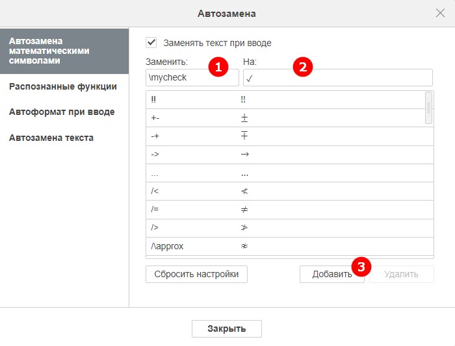The height and width of the screenshot is (346, 455).
Task: Close the Автозамена dialog with X
Action: 440,13
